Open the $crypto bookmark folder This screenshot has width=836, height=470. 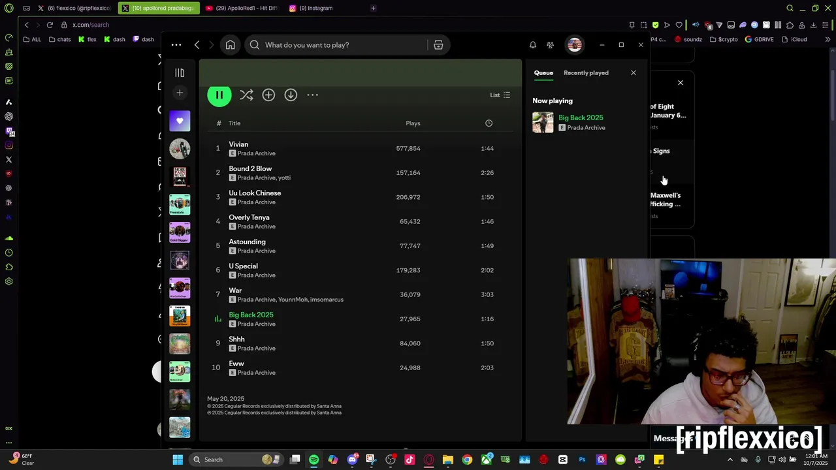[724, 39]
